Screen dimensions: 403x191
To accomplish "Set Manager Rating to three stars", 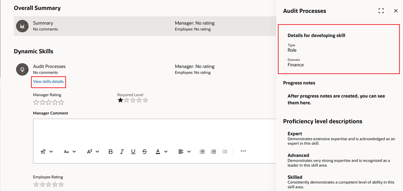I will click(x=49, y=103).
